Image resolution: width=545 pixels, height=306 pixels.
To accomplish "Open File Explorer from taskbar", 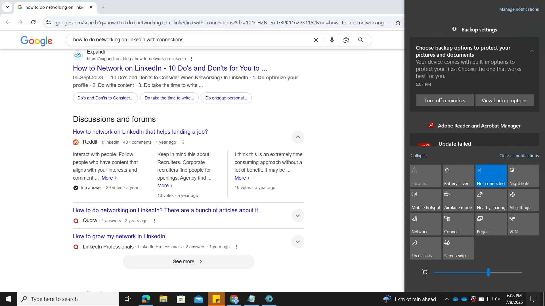I will [x=163, y=299].
